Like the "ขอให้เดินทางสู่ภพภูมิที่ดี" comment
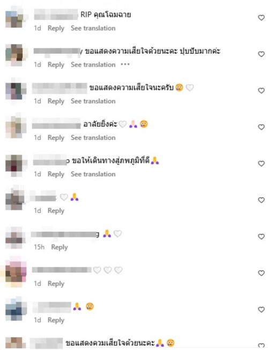Viewport: 268px width, 350px height. [261, 163]
